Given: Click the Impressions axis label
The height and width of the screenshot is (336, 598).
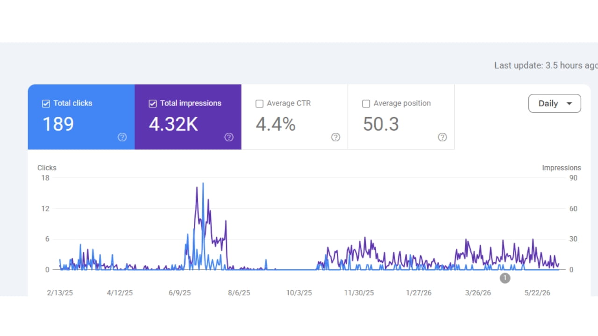Looking at the screenshot, I should [562, 168].
